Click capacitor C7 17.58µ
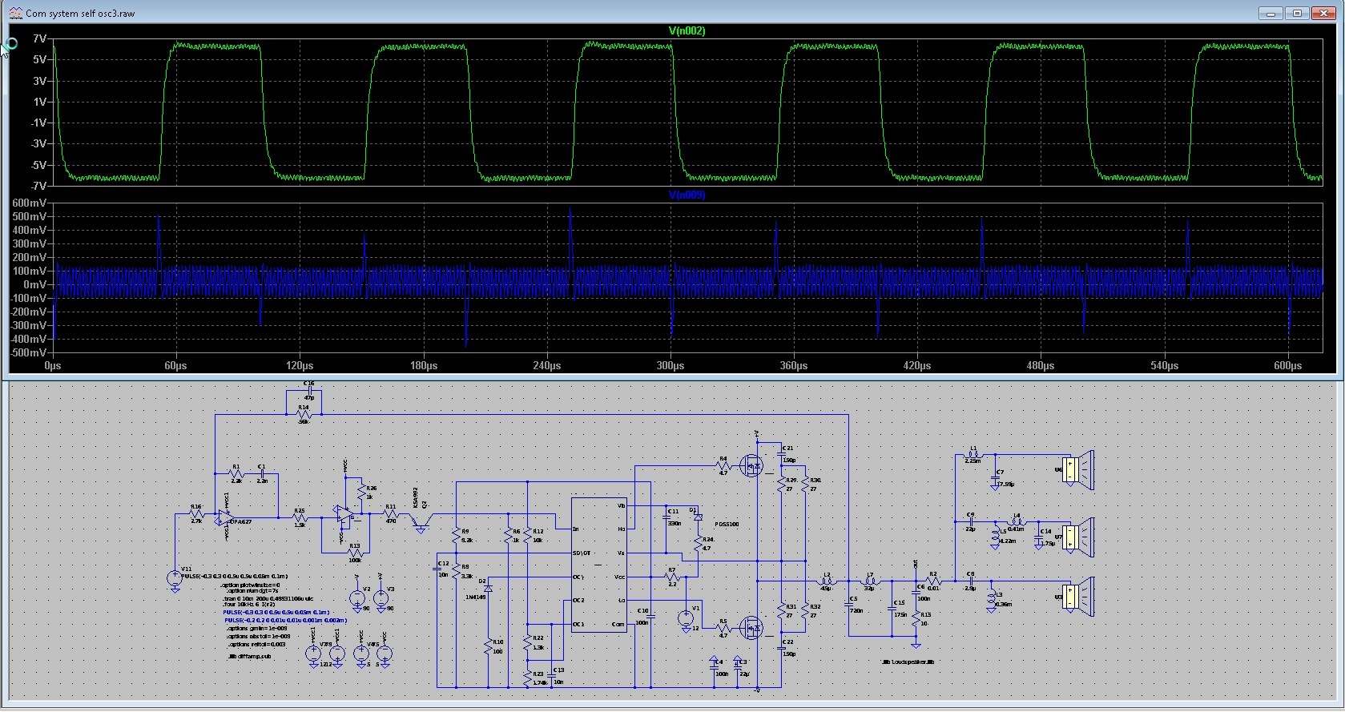 pos(996,478)
